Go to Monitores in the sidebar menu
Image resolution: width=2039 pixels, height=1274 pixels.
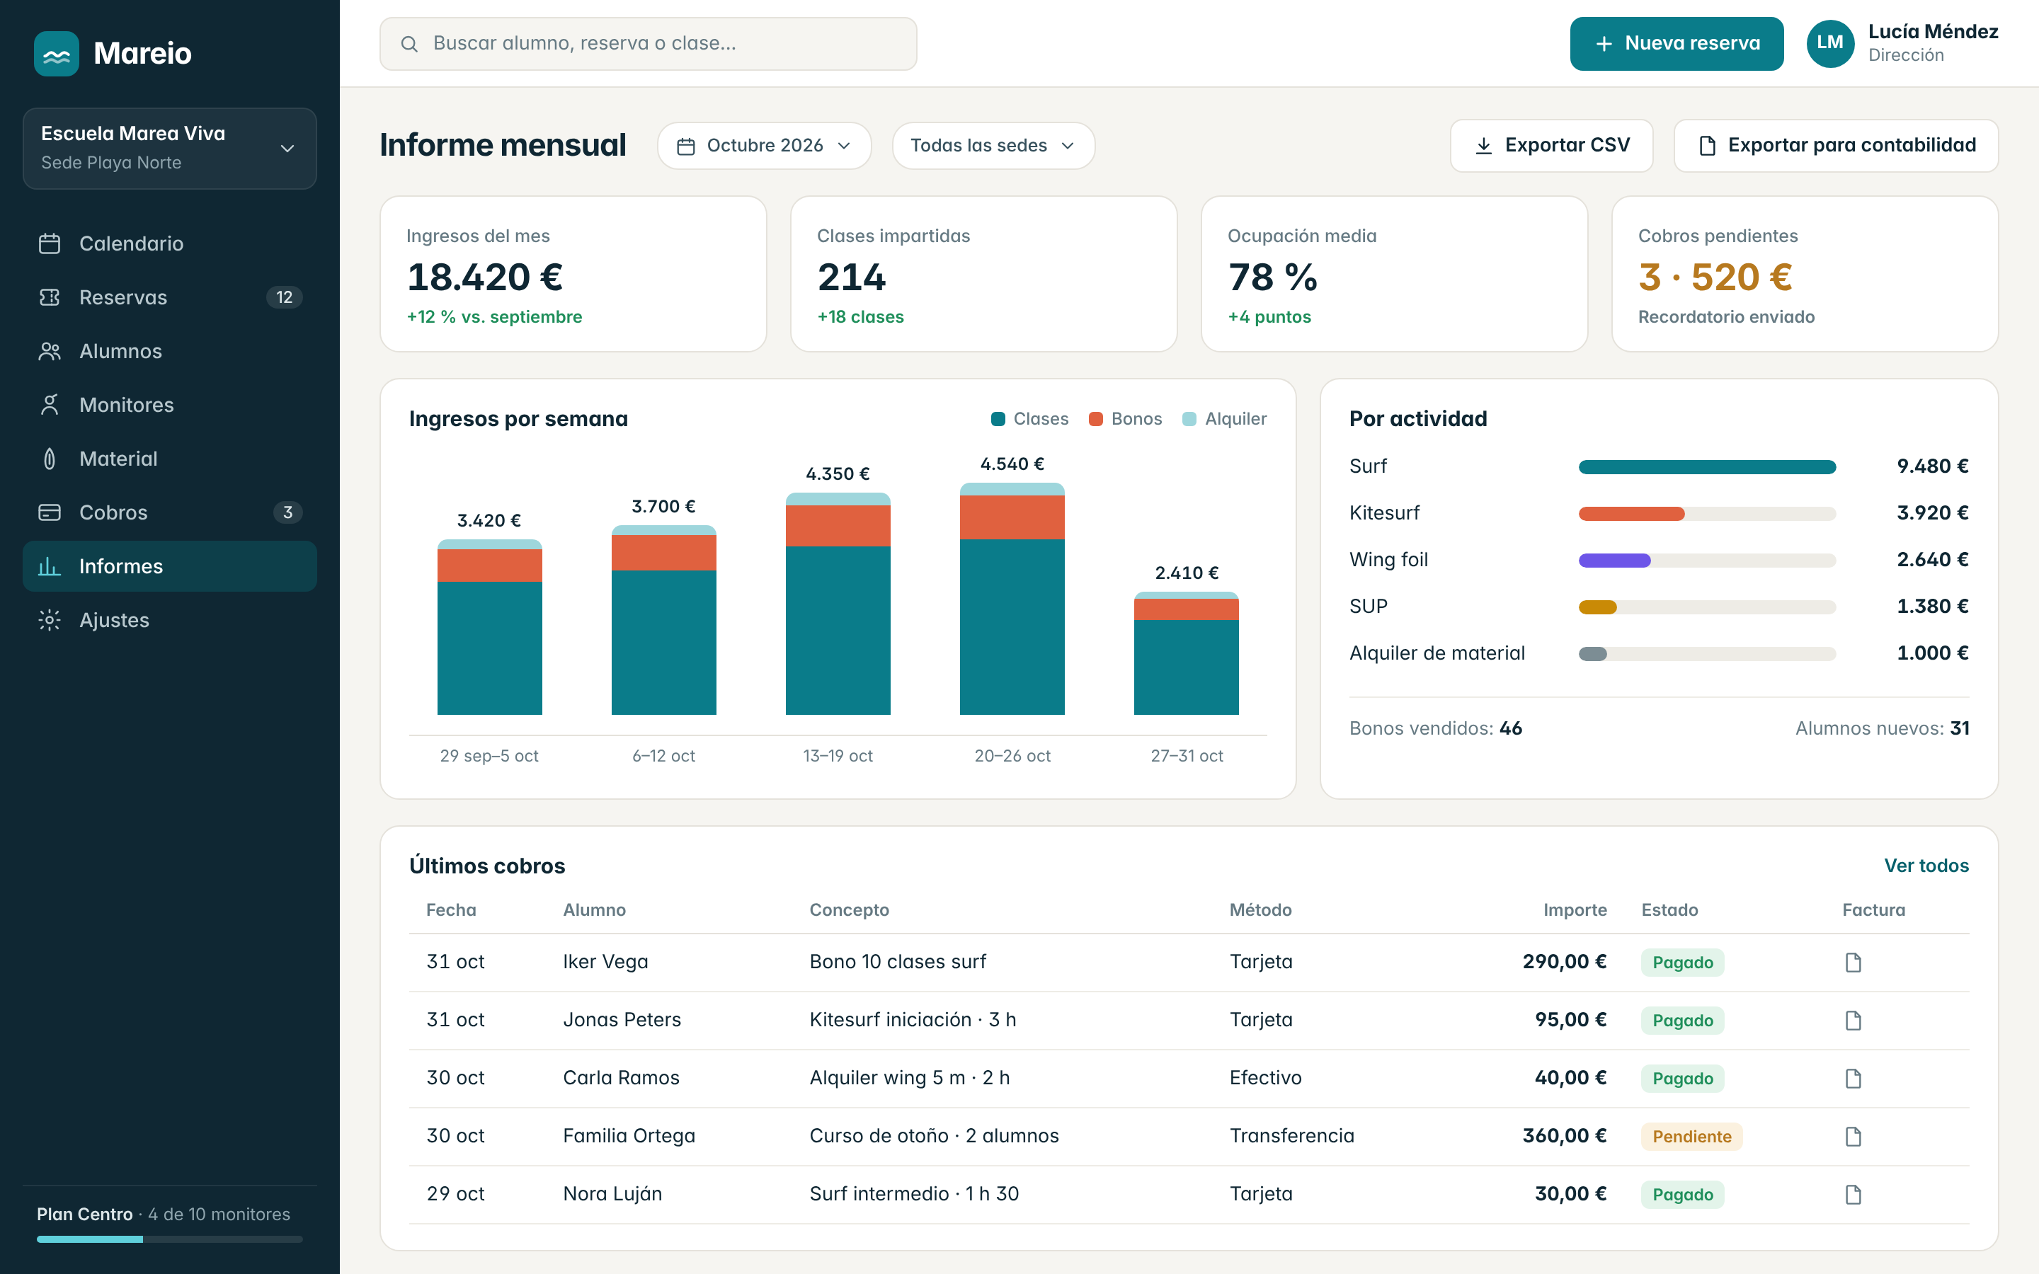tap(169, 406)
